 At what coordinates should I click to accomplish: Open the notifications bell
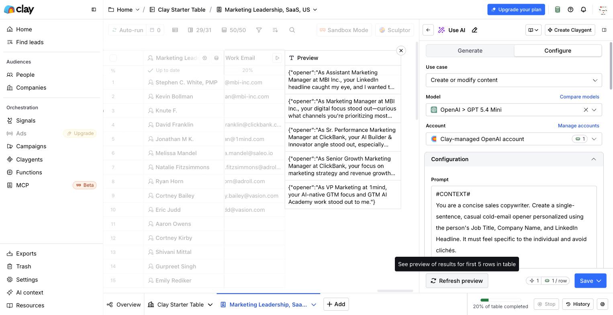coord(583,9)
